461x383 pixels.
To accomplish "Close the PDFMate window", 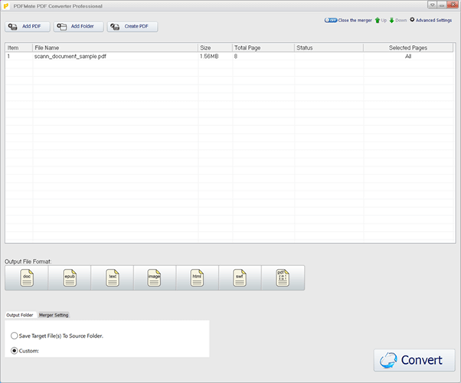I will tap(453, 5).
